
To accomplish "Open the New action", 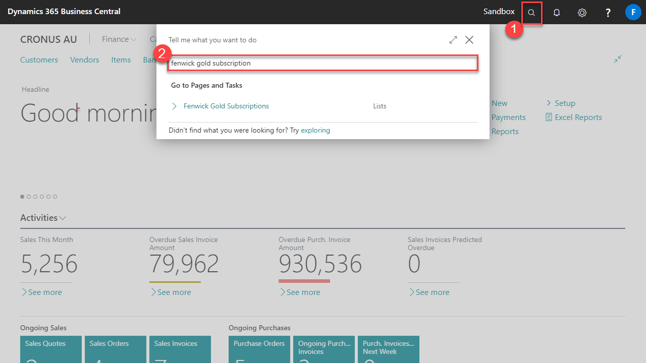I will coord(500,103).
